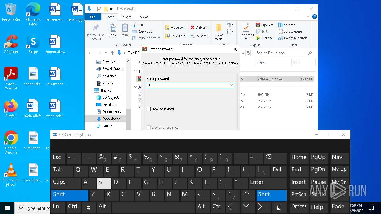Launch Skype desktop shortcut
The image size is (381, 214).
[33, 44]
